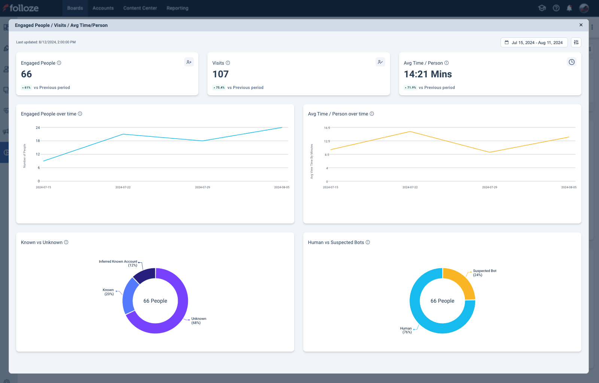Open the date range picker Jul 15 - Aug 11
The image size is (599, 383).
point(534,43)
